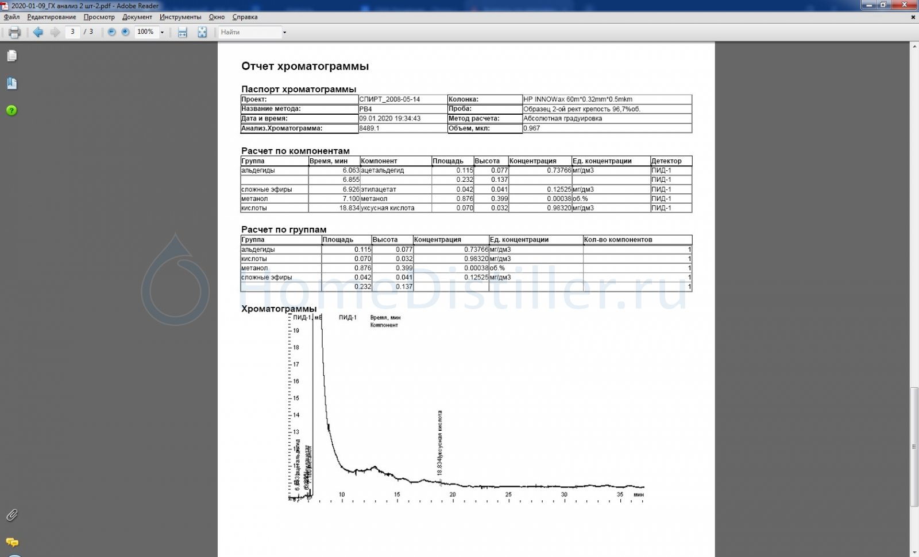The image size is (919, 557).
Task: Open the Найти search options dropdown arrow
Action: pos(284,33)
